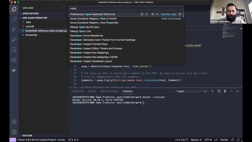This screenshot has width=252, height=142.
Task: Run Preferences: Open Keyboard Shortcuts command
Action: (x=126, y=14)
